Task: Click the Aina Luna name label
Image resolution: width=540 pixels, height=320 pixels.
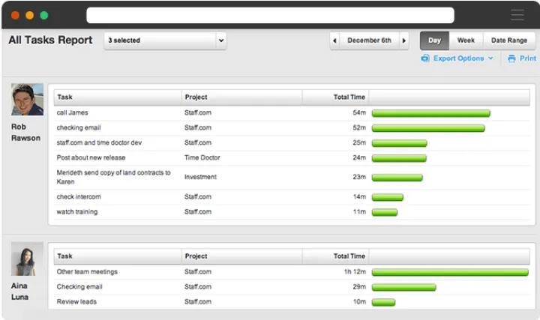Action: click(19, 292)
